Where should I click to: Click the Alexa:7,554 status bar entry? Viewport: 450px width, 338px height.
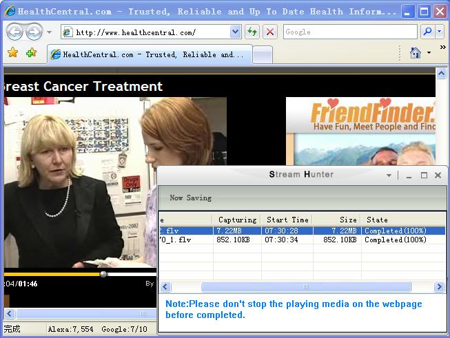[70, 329]
